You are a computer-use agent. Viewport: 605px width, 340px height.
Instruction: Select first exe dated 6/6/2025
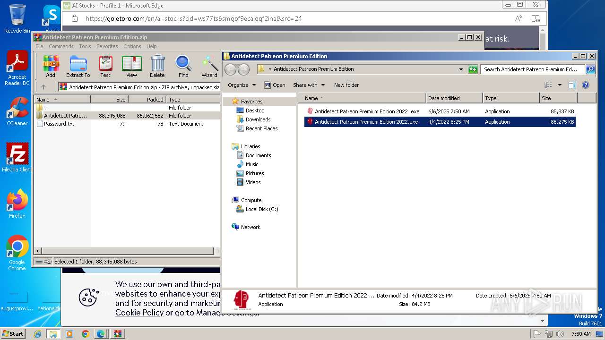coord(440,111)
